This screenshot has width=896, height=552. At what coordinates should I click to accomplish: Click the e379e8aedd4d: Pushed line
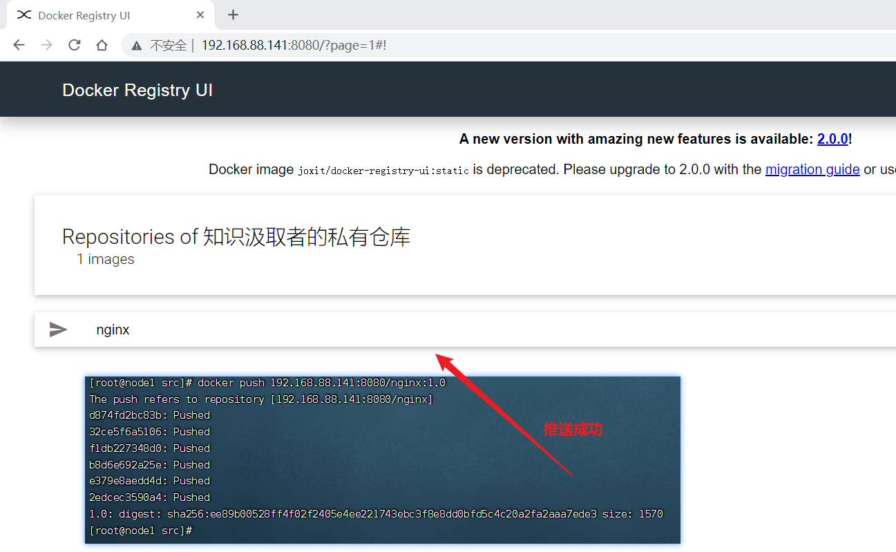click(149, 481)
